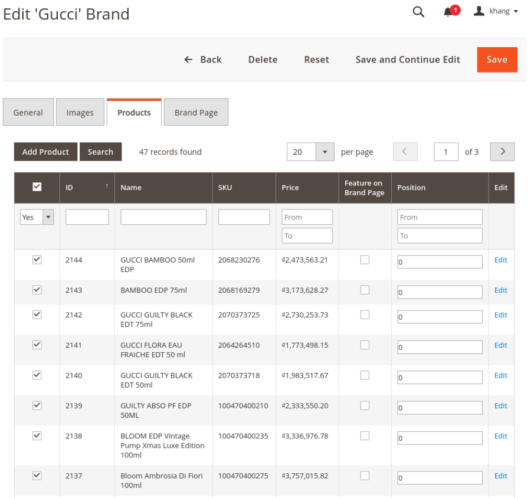This screenshot has width=531, height=498.
Task: Feature BAMBOO EDP 75ml on brand page
Action: [x=365, y=290]
